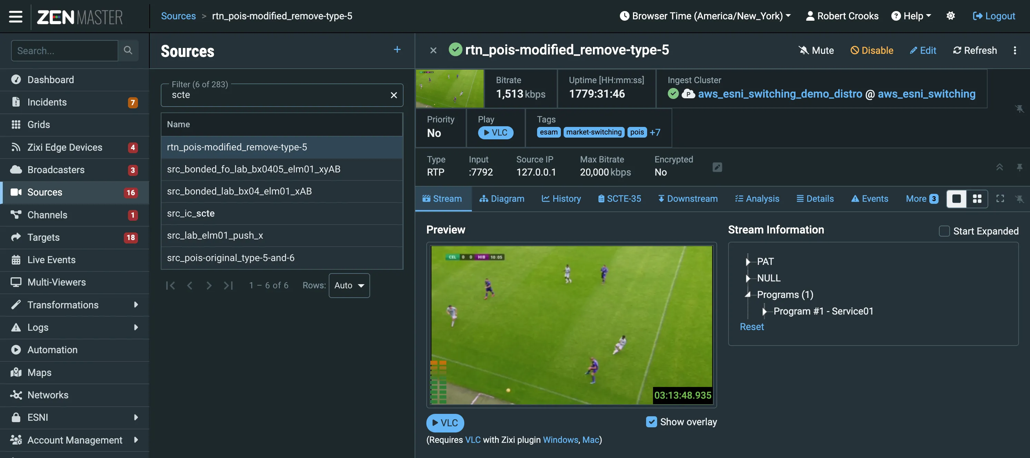The height and width of the screenshot is (458, 1030).
Task: Switch to the Analysis tab
Action: pyautogui.click(x=757, y=199)
